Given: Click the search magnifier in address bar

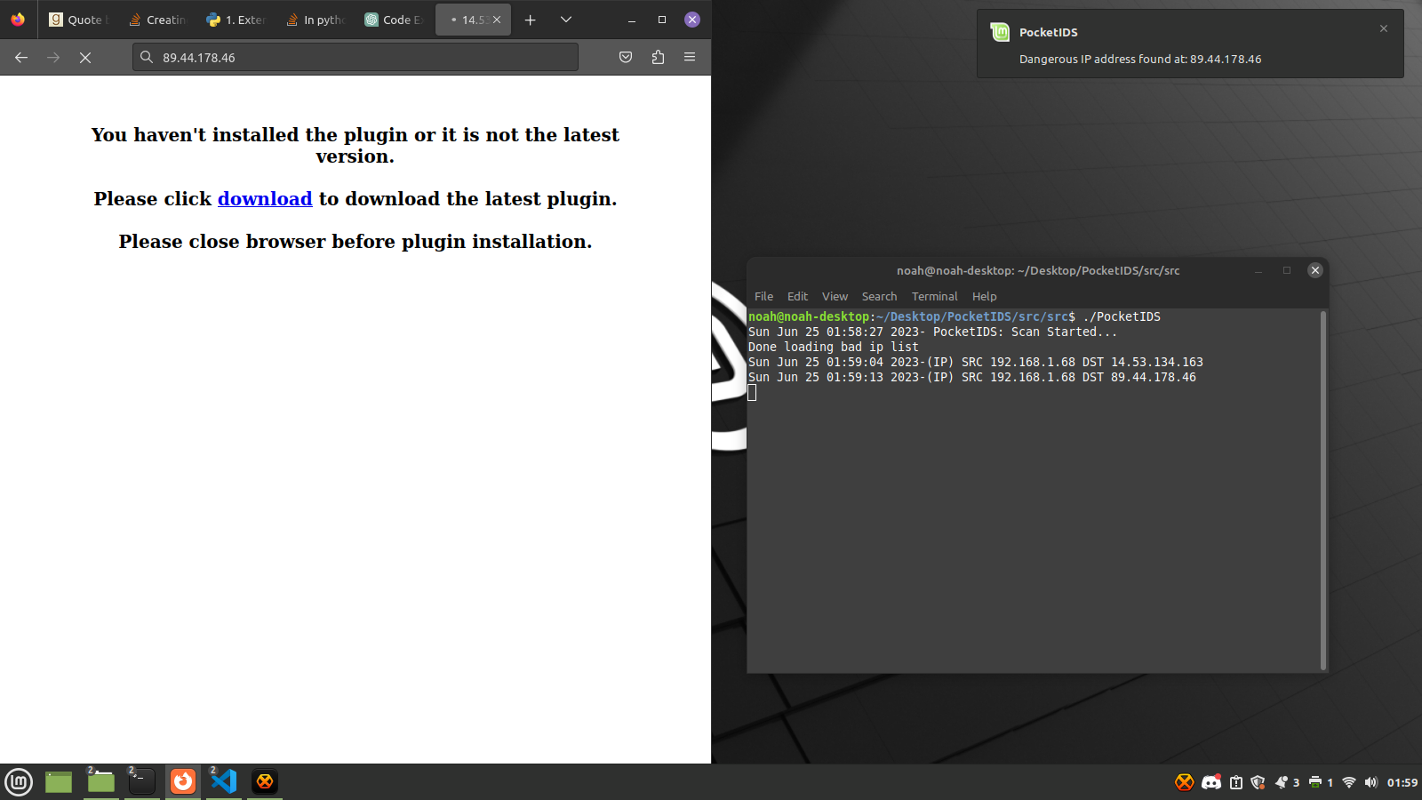Looking at the screenshot, I should [x=148, y=57].
